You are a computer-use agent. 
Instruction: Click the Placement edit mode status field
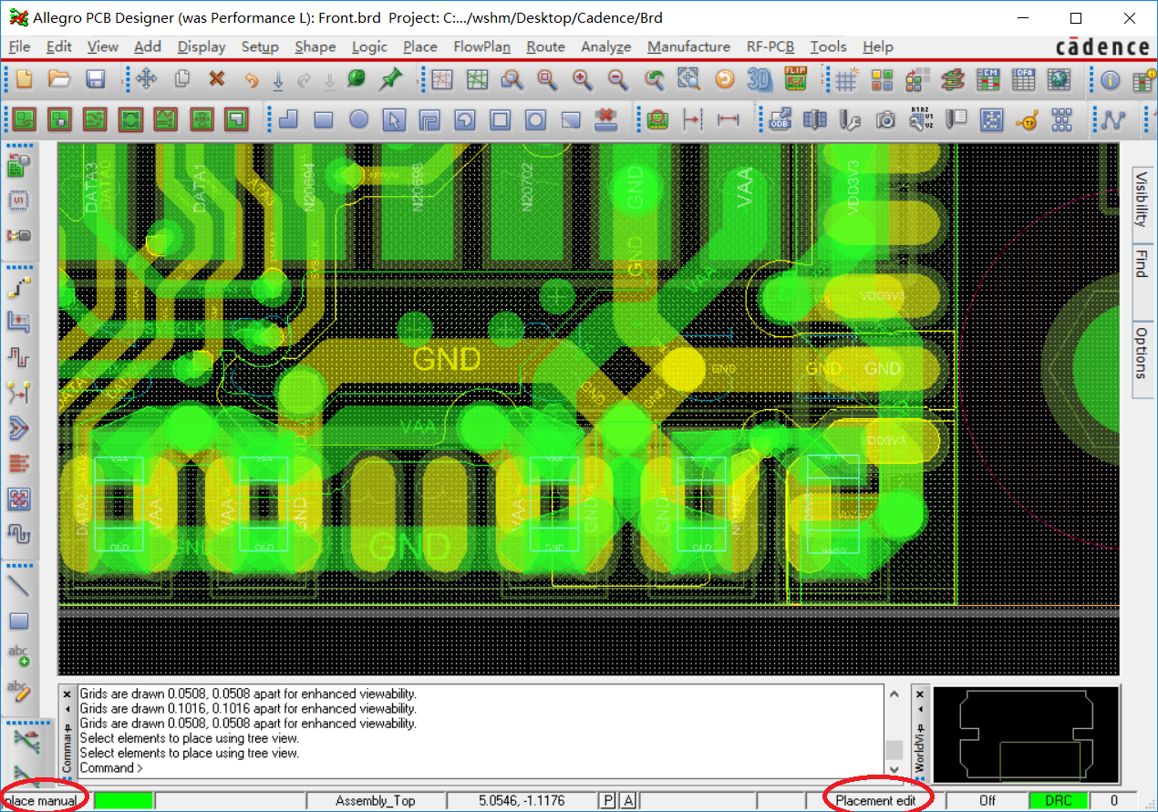(x=875, y=801)
